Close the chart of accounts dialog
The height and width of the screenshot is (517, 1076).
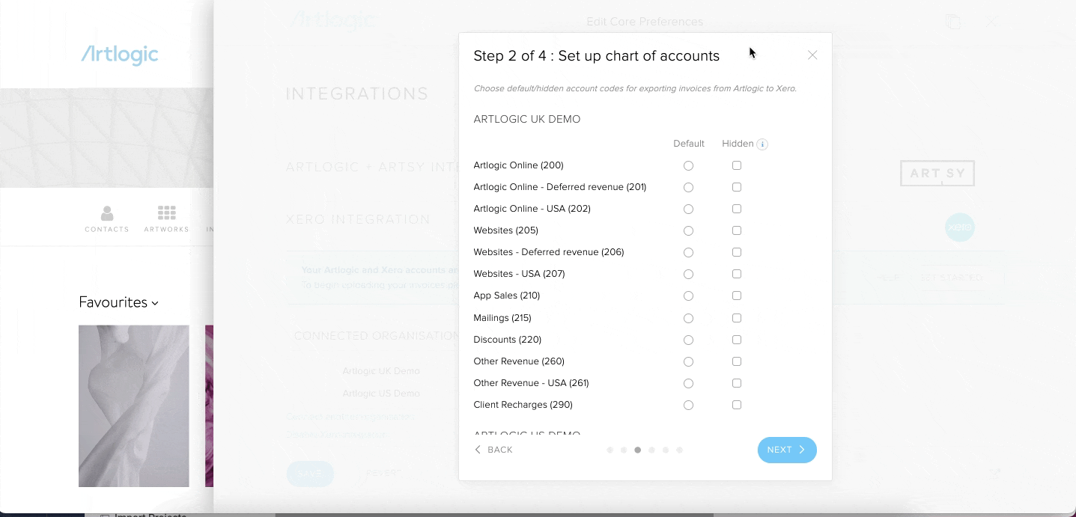click(x=812, y=55)
